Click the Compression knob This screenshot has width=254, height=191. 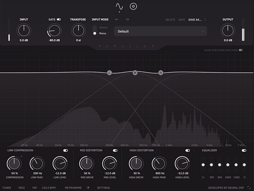[x=14, y=163]
